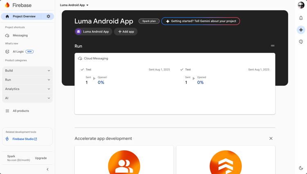The width and height of the screenshot is (307, 174).
Task: Expand the Run product category
Action: 27,80
